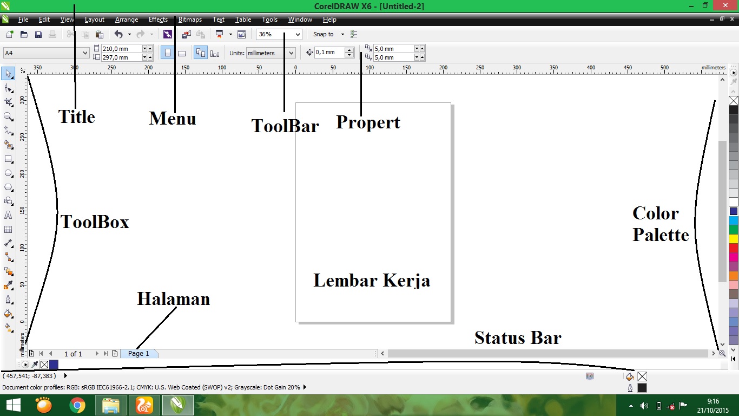This screenshot has height=416, width=739.
Task: Switch to the Page 1 tab
Action: point(139,354)
